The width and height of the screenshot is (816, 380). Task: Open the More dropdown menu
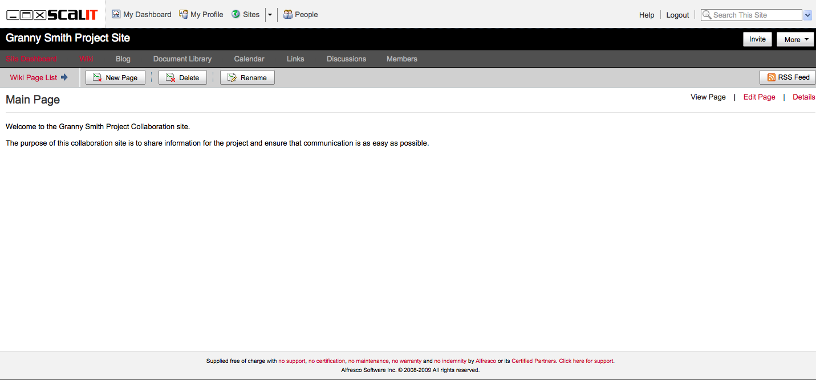pos(795,39)
